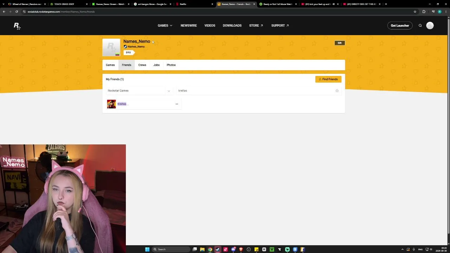The image size is (450, 253).
Task: Open Brave browser from the taskbar
Action: (x=241, y=249)
